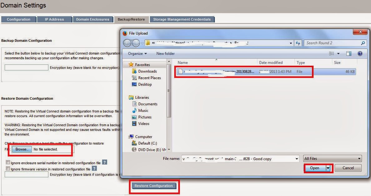Open the view options dropdown arrow
This screenshot has width=371, height=196.
338,54
